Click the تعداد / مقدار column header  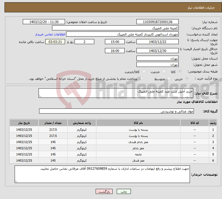pyautogui.click(x=53, y=123)
